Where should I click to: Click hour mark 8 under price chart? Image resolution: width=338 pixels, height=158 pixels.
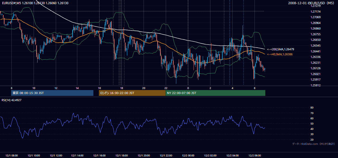tap(11, 88)
